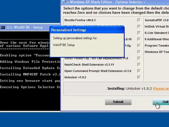Click the Please wait link
This screenshot has height=127, width=169.
click(x=161, y=89)
